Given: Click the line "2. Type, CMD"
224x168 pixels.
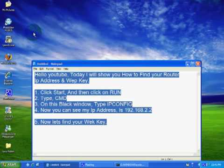Looking at the screenshot, I should coord(50,98).
